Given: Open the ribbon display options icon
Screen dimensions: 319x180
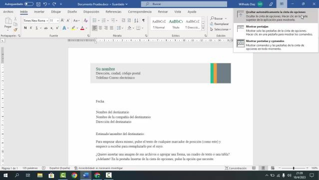Looking at the screenshot, I should click(x=282, y=4).
